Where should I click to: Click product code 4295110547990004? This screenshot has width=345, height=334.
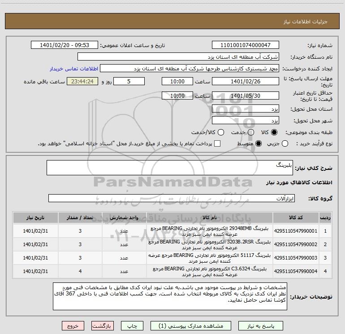click(296, 271)
